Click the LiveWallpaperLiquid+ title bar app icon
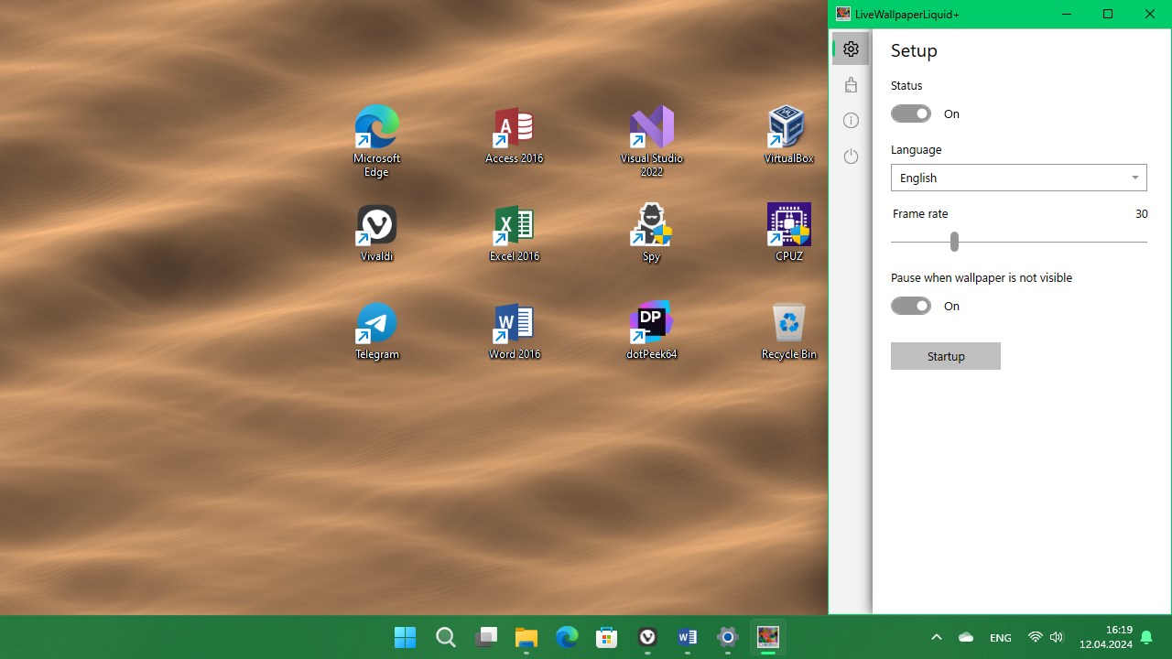Image resolution: width=1172 pixels, height=659 pixels. pyautogui.click(x=843, y=14)
